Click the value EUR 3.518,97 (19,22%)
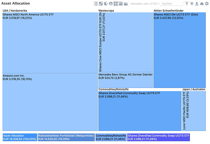This screenshot has width=210, height=144. coord(17,18)
